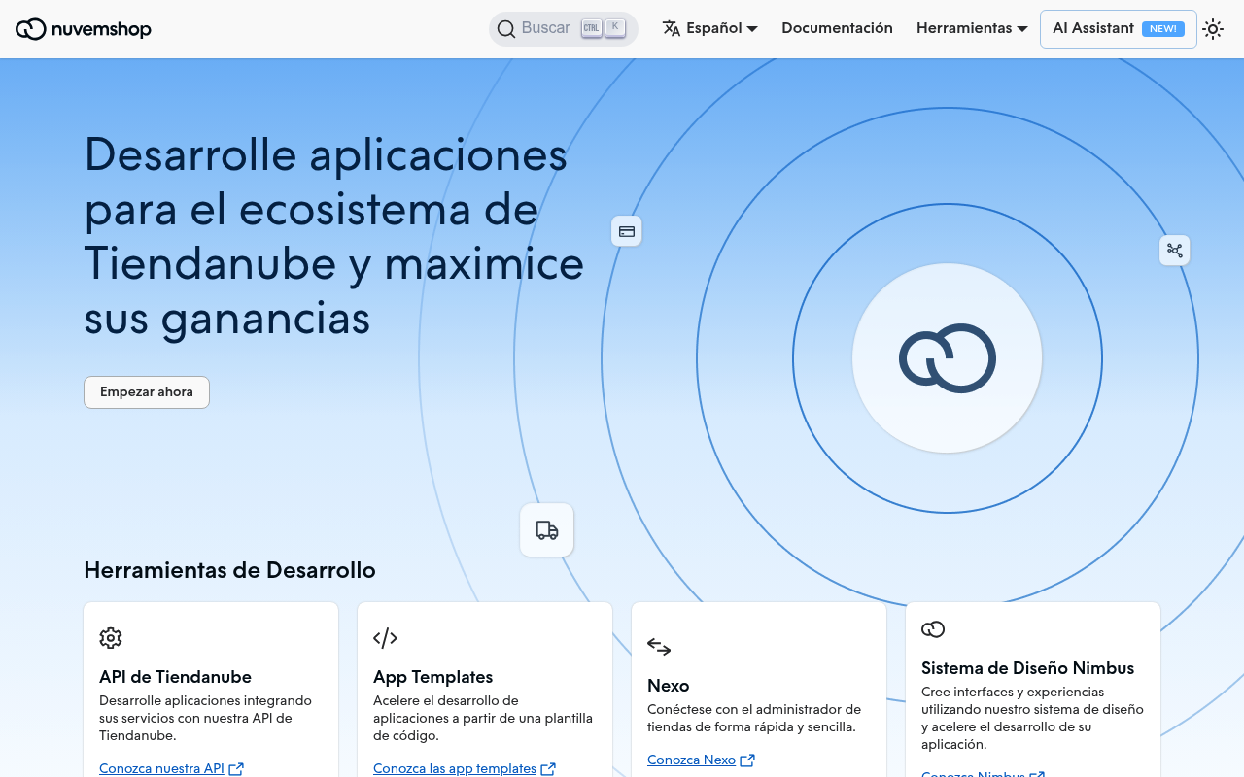Click the translate language icon
This screenshot has height=777, width=1244.
(x=672, y=28)
